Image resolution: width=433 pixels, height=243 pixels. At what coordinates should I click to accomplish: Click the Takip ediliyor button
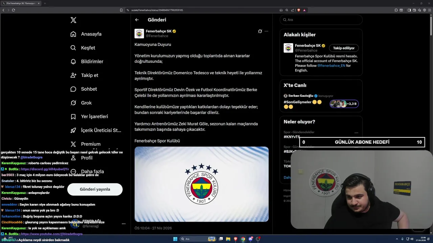(x=344, y=48)
